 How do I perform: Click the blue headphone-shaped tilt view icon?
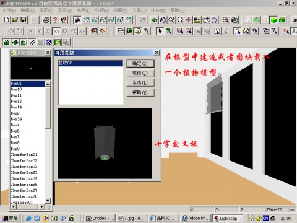214,20
